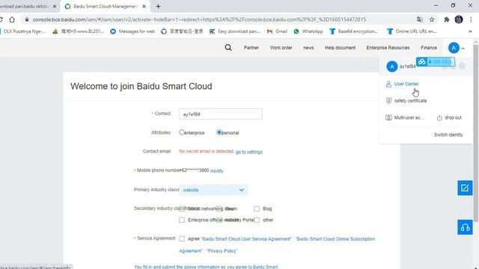Expand the Primary industry website dropdown

pos(213,190)
